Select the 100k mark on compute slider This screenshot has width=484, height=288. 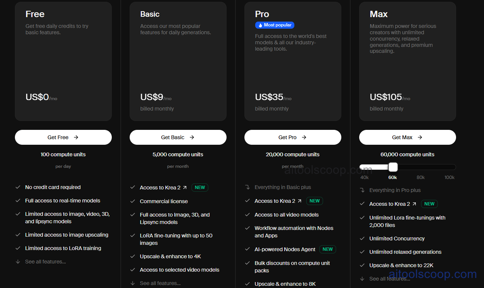pyautogui.click(x=449, y=177)
